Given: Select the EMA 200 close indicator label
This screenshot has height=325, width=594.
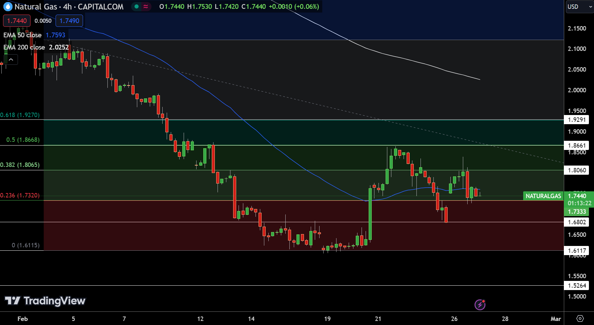Looking at the screenshot, I should tap(24, 47).
